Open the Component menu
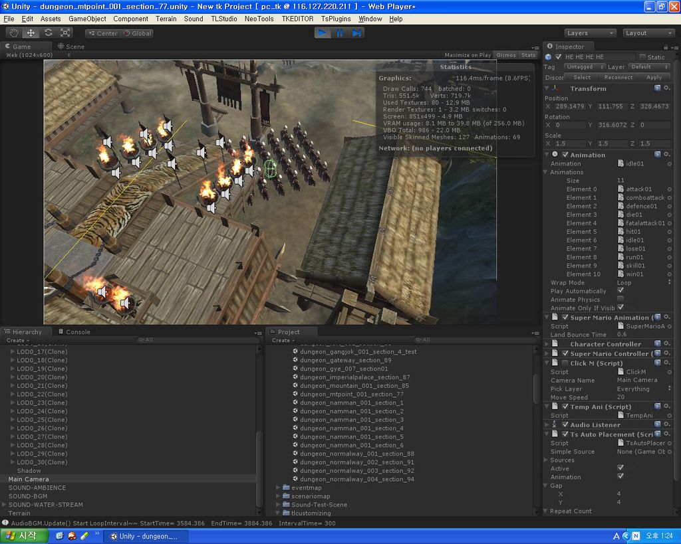This screenshot has height=544, width=681. point(131,19)
